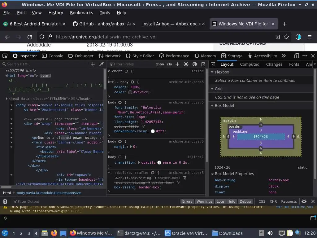Viewport: 317px width, 238px height.
Task: Collapse the Box Model section
Action: pyautogui.click(x=212, y=105)
